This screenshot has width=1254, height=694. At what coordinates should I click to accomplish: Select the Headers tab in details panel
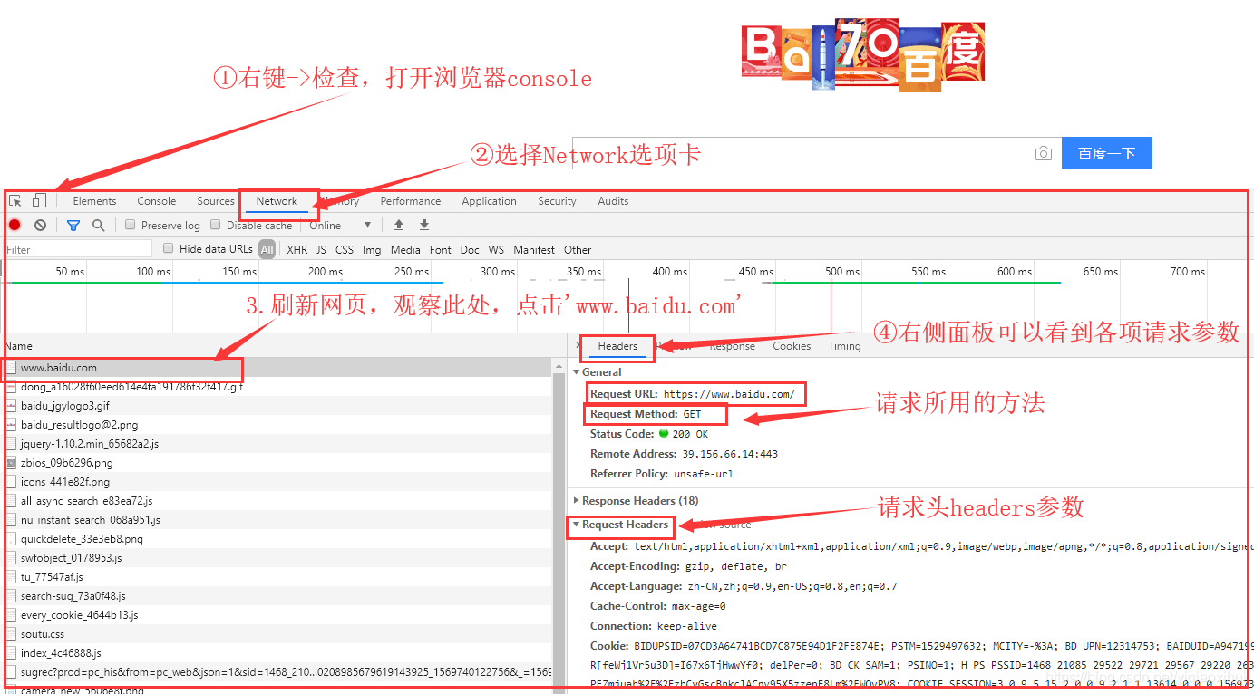click(617, 346)
